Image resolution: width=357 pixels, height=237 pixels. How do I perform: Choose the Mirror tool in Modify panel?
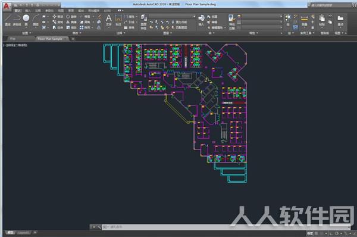[71, 22]
